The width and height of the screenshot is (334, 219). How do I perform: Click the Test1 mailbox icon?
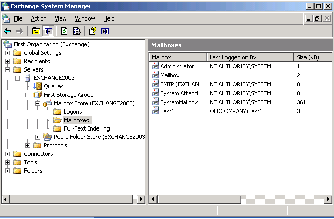coord(155,111)
